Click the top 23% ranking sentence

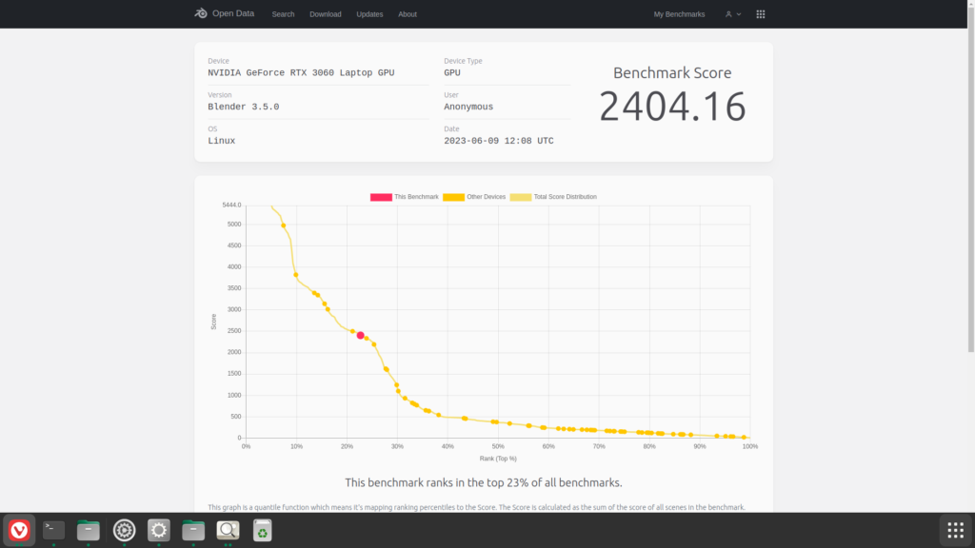[484, 482]
